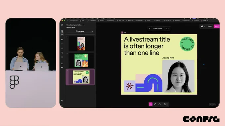Switch to the Livestream tab
Image resolution: width=225 pixels, height=126 pixels.
195,21
